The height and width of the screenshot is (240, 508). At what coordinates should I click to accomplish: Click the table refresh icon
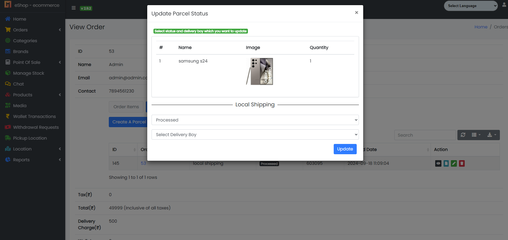coord(463,135)
